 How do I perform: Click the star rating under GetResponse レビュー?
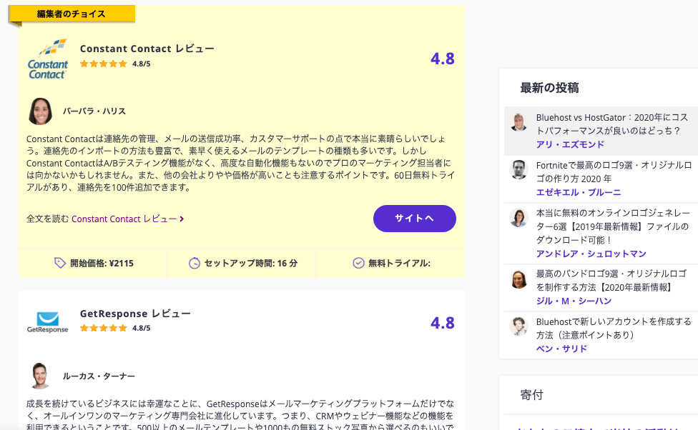pos(104,328)
